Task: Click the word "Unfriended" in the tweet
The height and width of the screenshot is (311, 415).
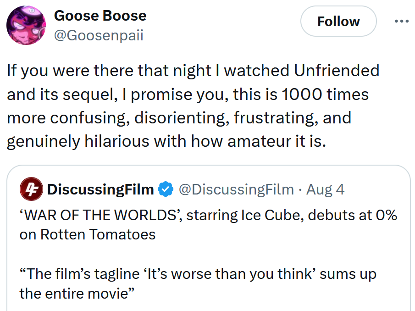Action: (337, 71)
